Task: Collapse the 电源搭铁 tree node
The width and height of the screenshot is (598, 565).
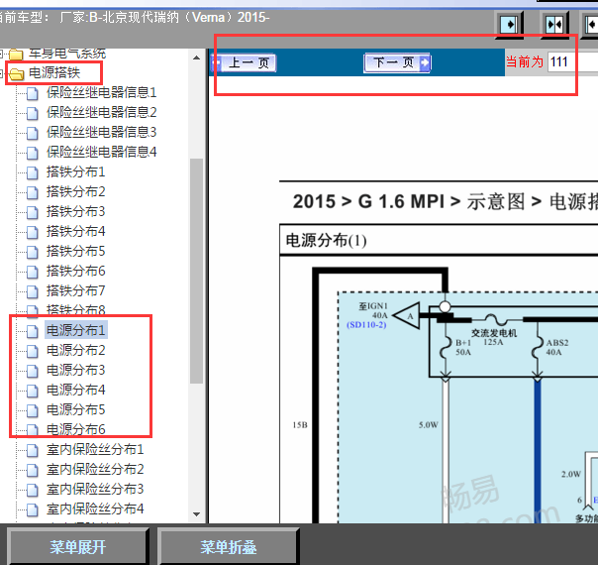Action: coord(2,72)
